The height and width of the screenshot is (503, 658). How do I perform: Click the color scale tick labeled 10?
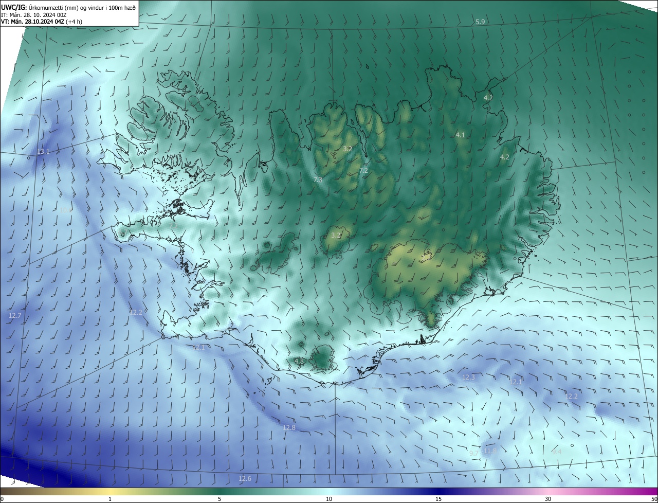click(x=329, y=499)
